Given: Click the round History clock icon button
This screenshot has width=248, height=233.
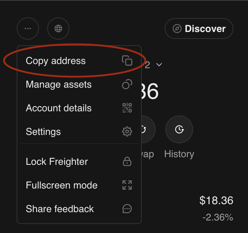Looking at the screenshot, I should (179, 130).
